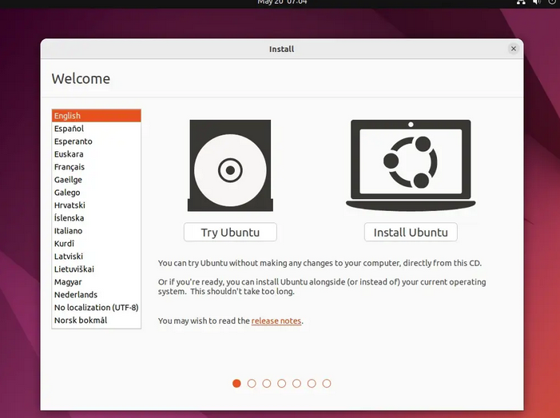560x418 pixels.
Task: Select Esperanto in the language list
Action: pos(97,141)
